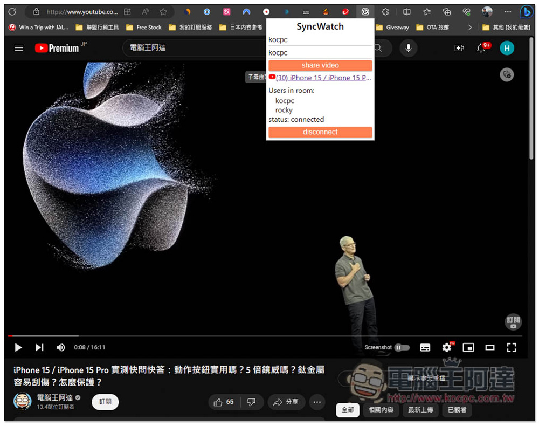Open the SyncWatch extension icon

pos(365,12)
